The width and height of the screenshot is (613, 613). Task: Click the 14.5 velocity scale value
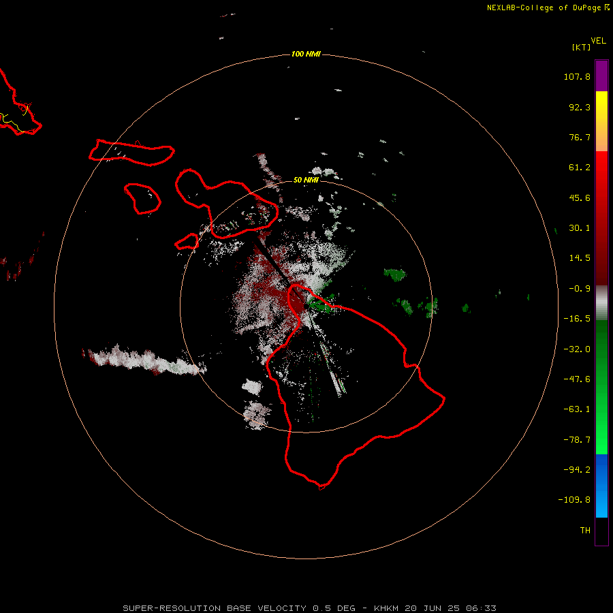click(x=580, y=258)
